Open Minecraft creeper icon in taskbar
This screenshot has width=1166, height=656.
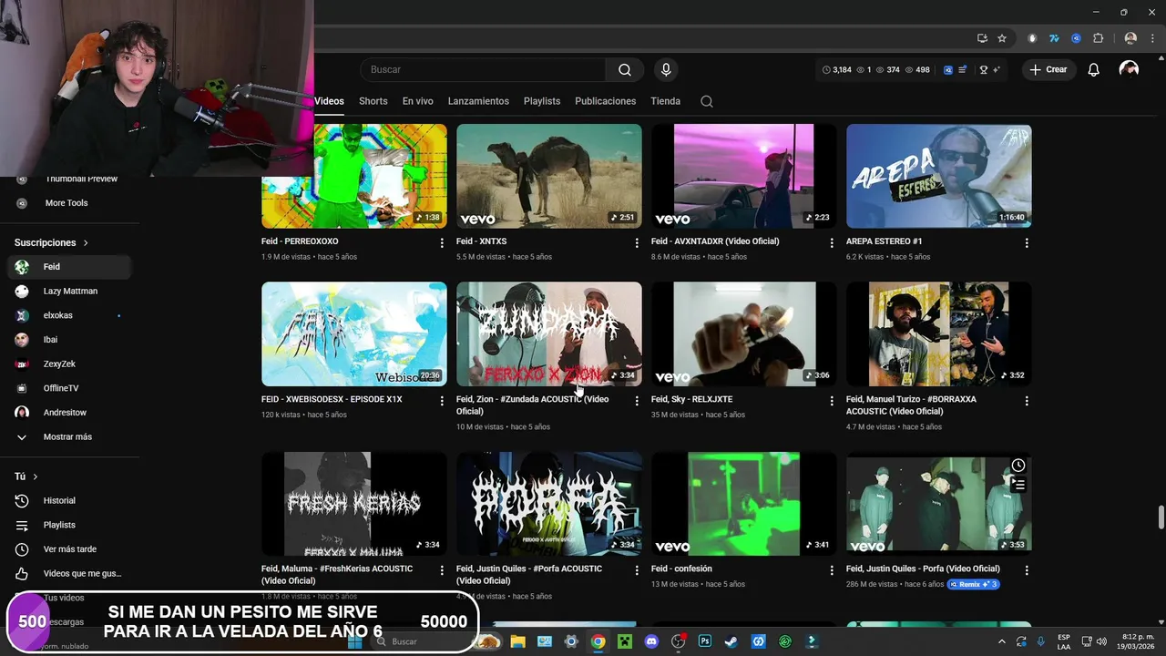[x=625, y=641]
